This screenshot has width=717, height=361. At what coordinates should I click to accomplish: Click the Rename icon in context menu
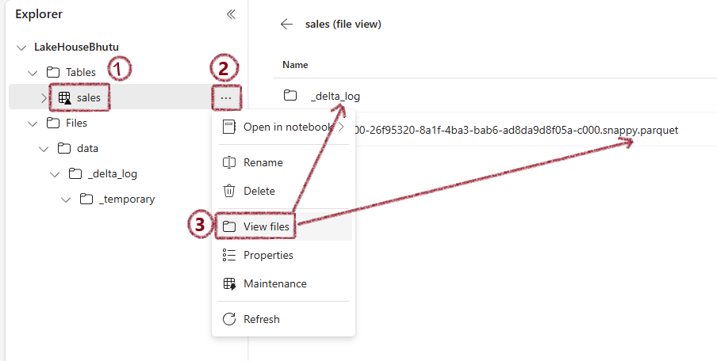(x=228, y=162)
